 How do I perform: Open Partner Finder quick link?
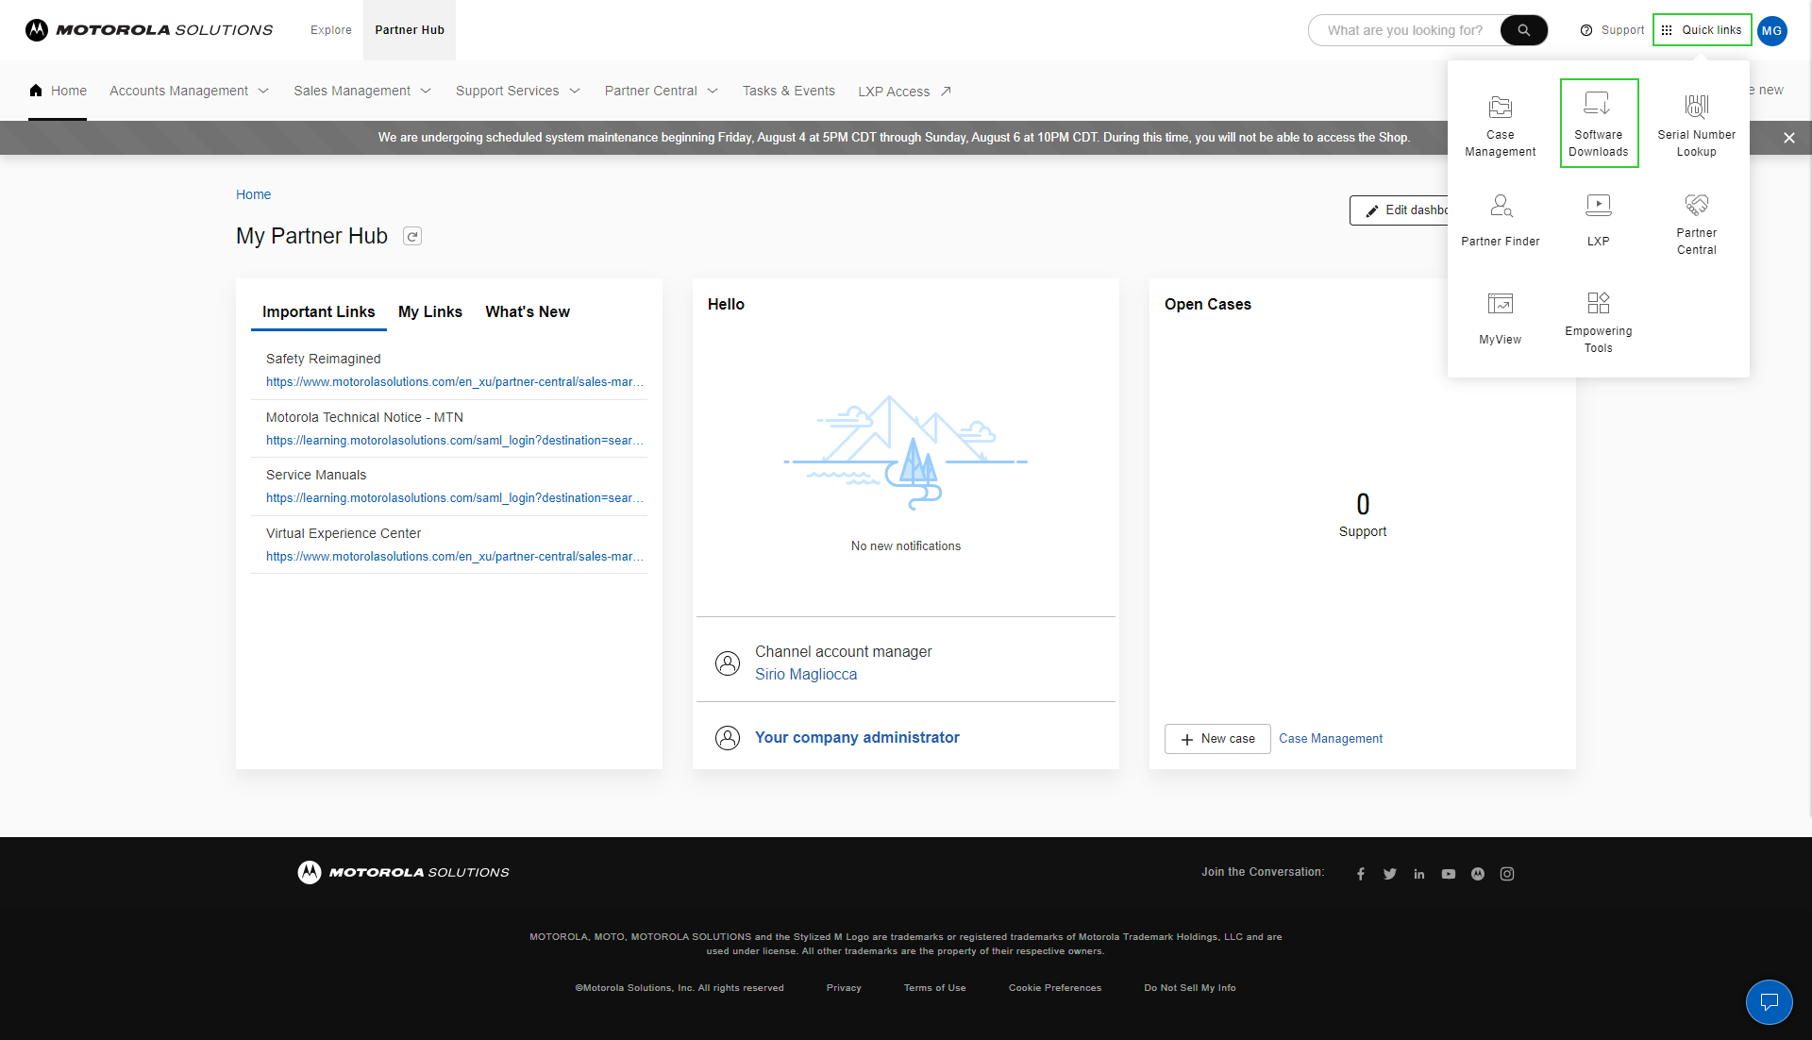coord(1501,221)
